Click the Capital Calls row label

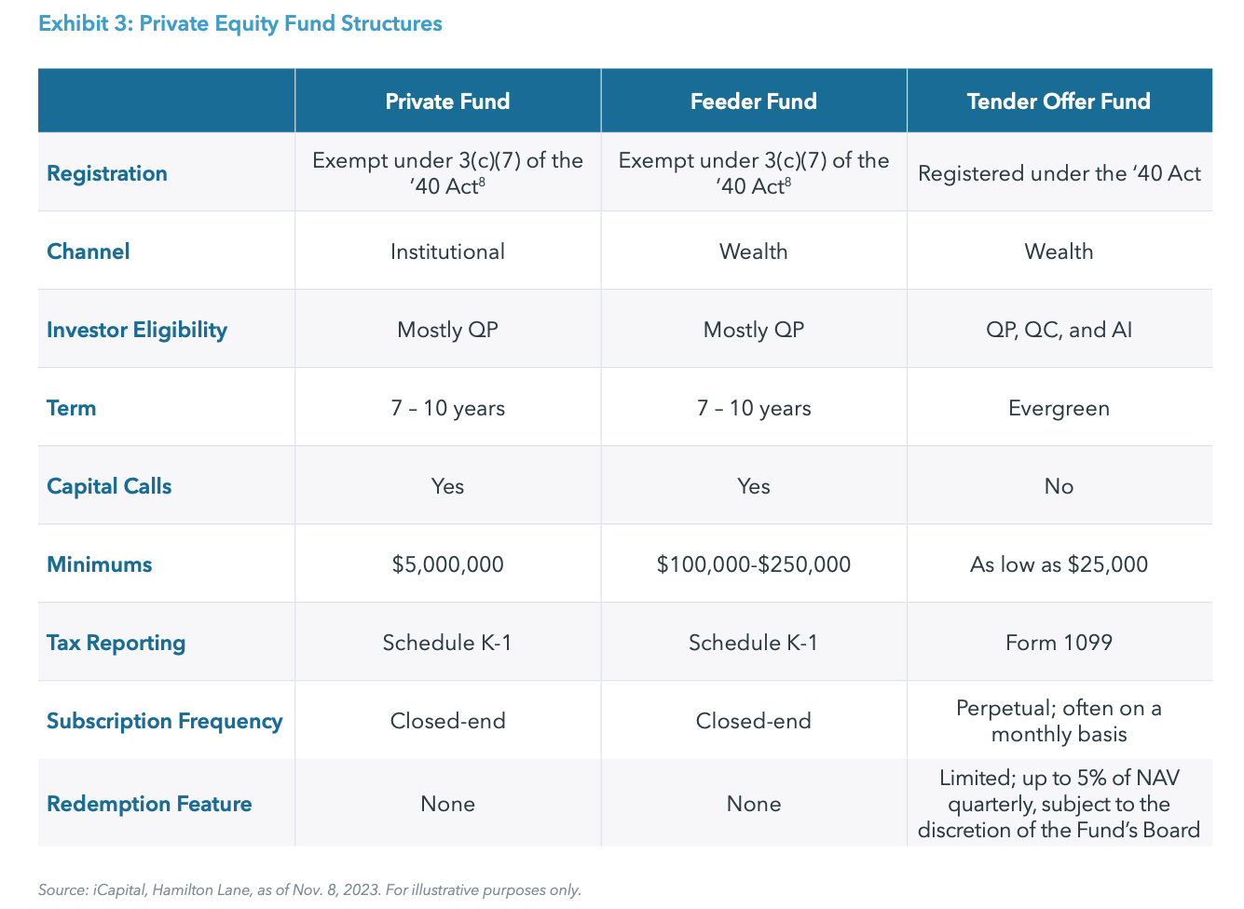click(109, 486)
